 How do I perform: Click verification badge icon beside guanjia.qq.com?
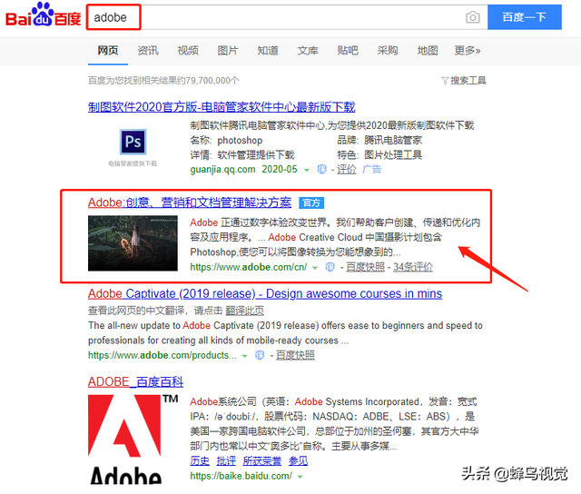(x=321, y=170)
